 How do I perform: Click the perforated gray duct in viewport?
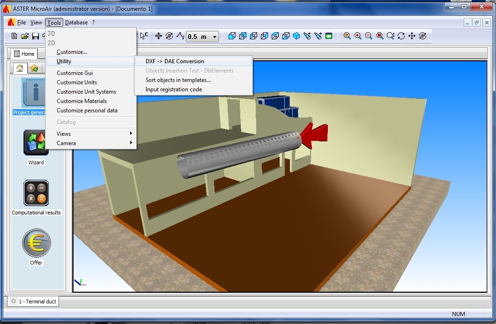coord(239,155)
